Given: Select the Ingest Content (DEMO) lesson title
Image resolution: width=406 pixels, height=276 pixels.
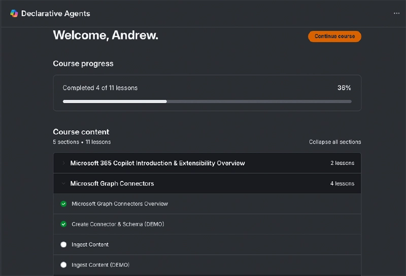Looking at the screenshot, I should point(100,265).
